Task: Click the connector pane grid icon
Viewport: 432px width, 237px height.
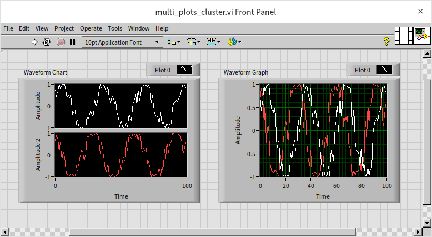Action: coord(403,36)
